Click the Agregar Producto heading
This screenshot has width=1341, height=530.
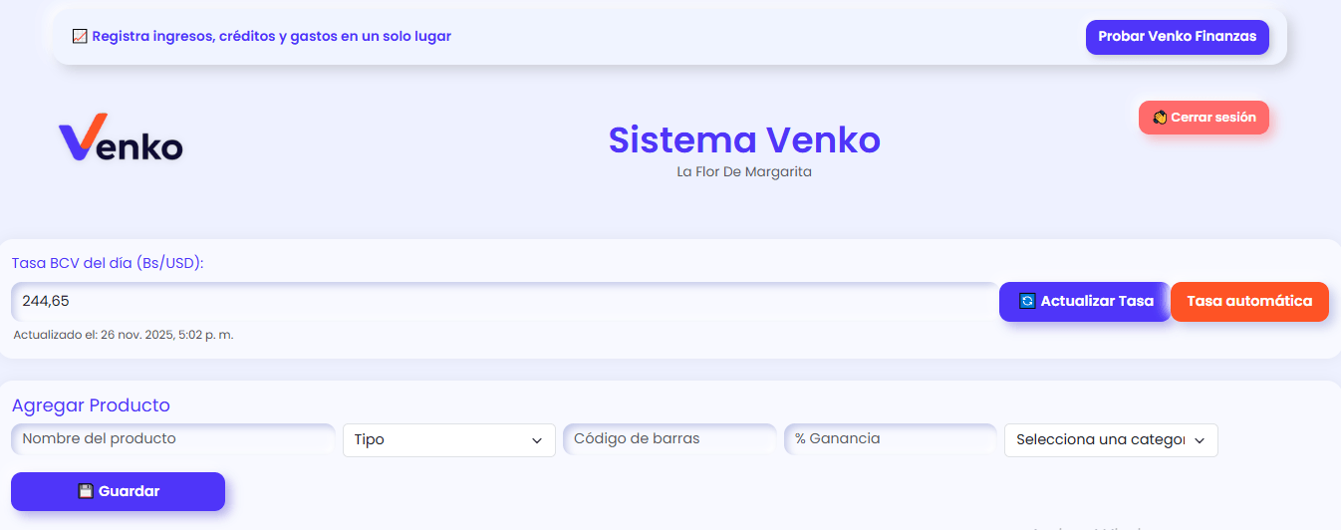[91, 405]
